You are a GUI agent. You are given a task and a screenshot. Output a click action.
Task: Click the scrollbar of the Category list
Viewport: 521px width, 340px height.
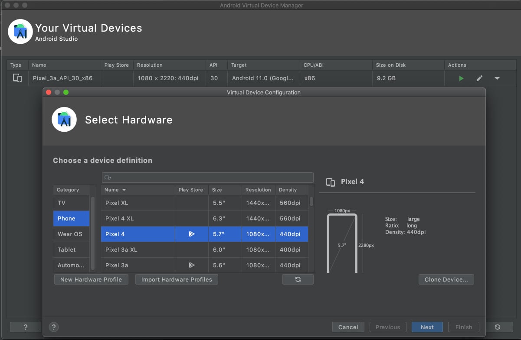[92, 234]
